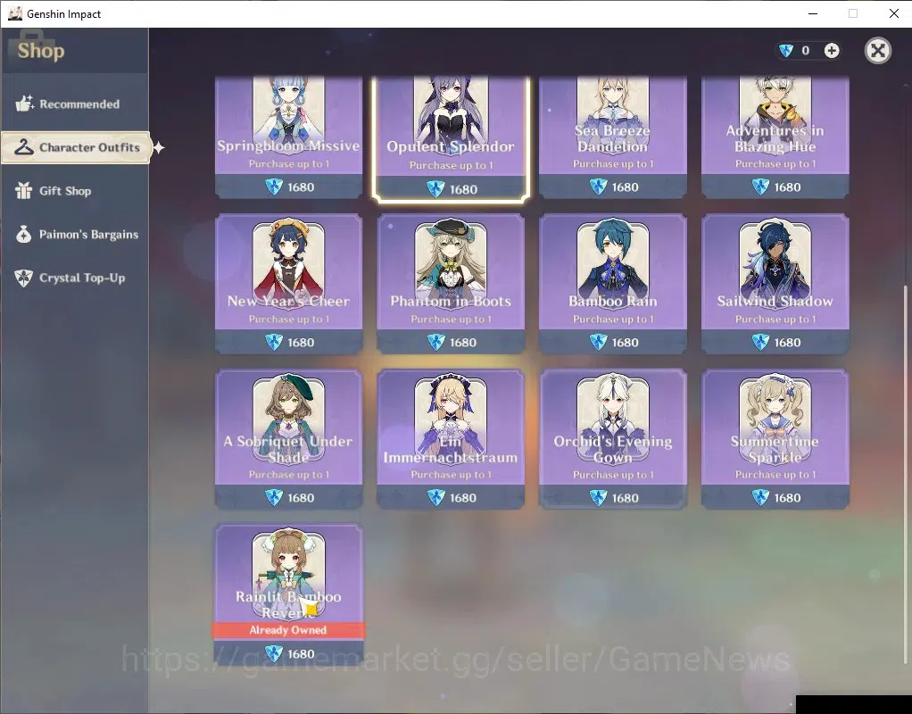Click the Recommended thumbs-up icon
Image resolution: width=912 pixels, height=714 pixels.
tap(24, 104)
